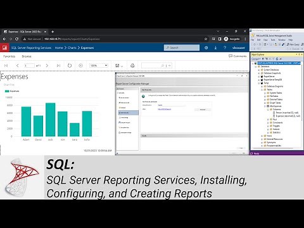The width and height of the screenshot is (304, 228).
Task: Click the browser address bar URL
Action: click(x=72, y=39)
